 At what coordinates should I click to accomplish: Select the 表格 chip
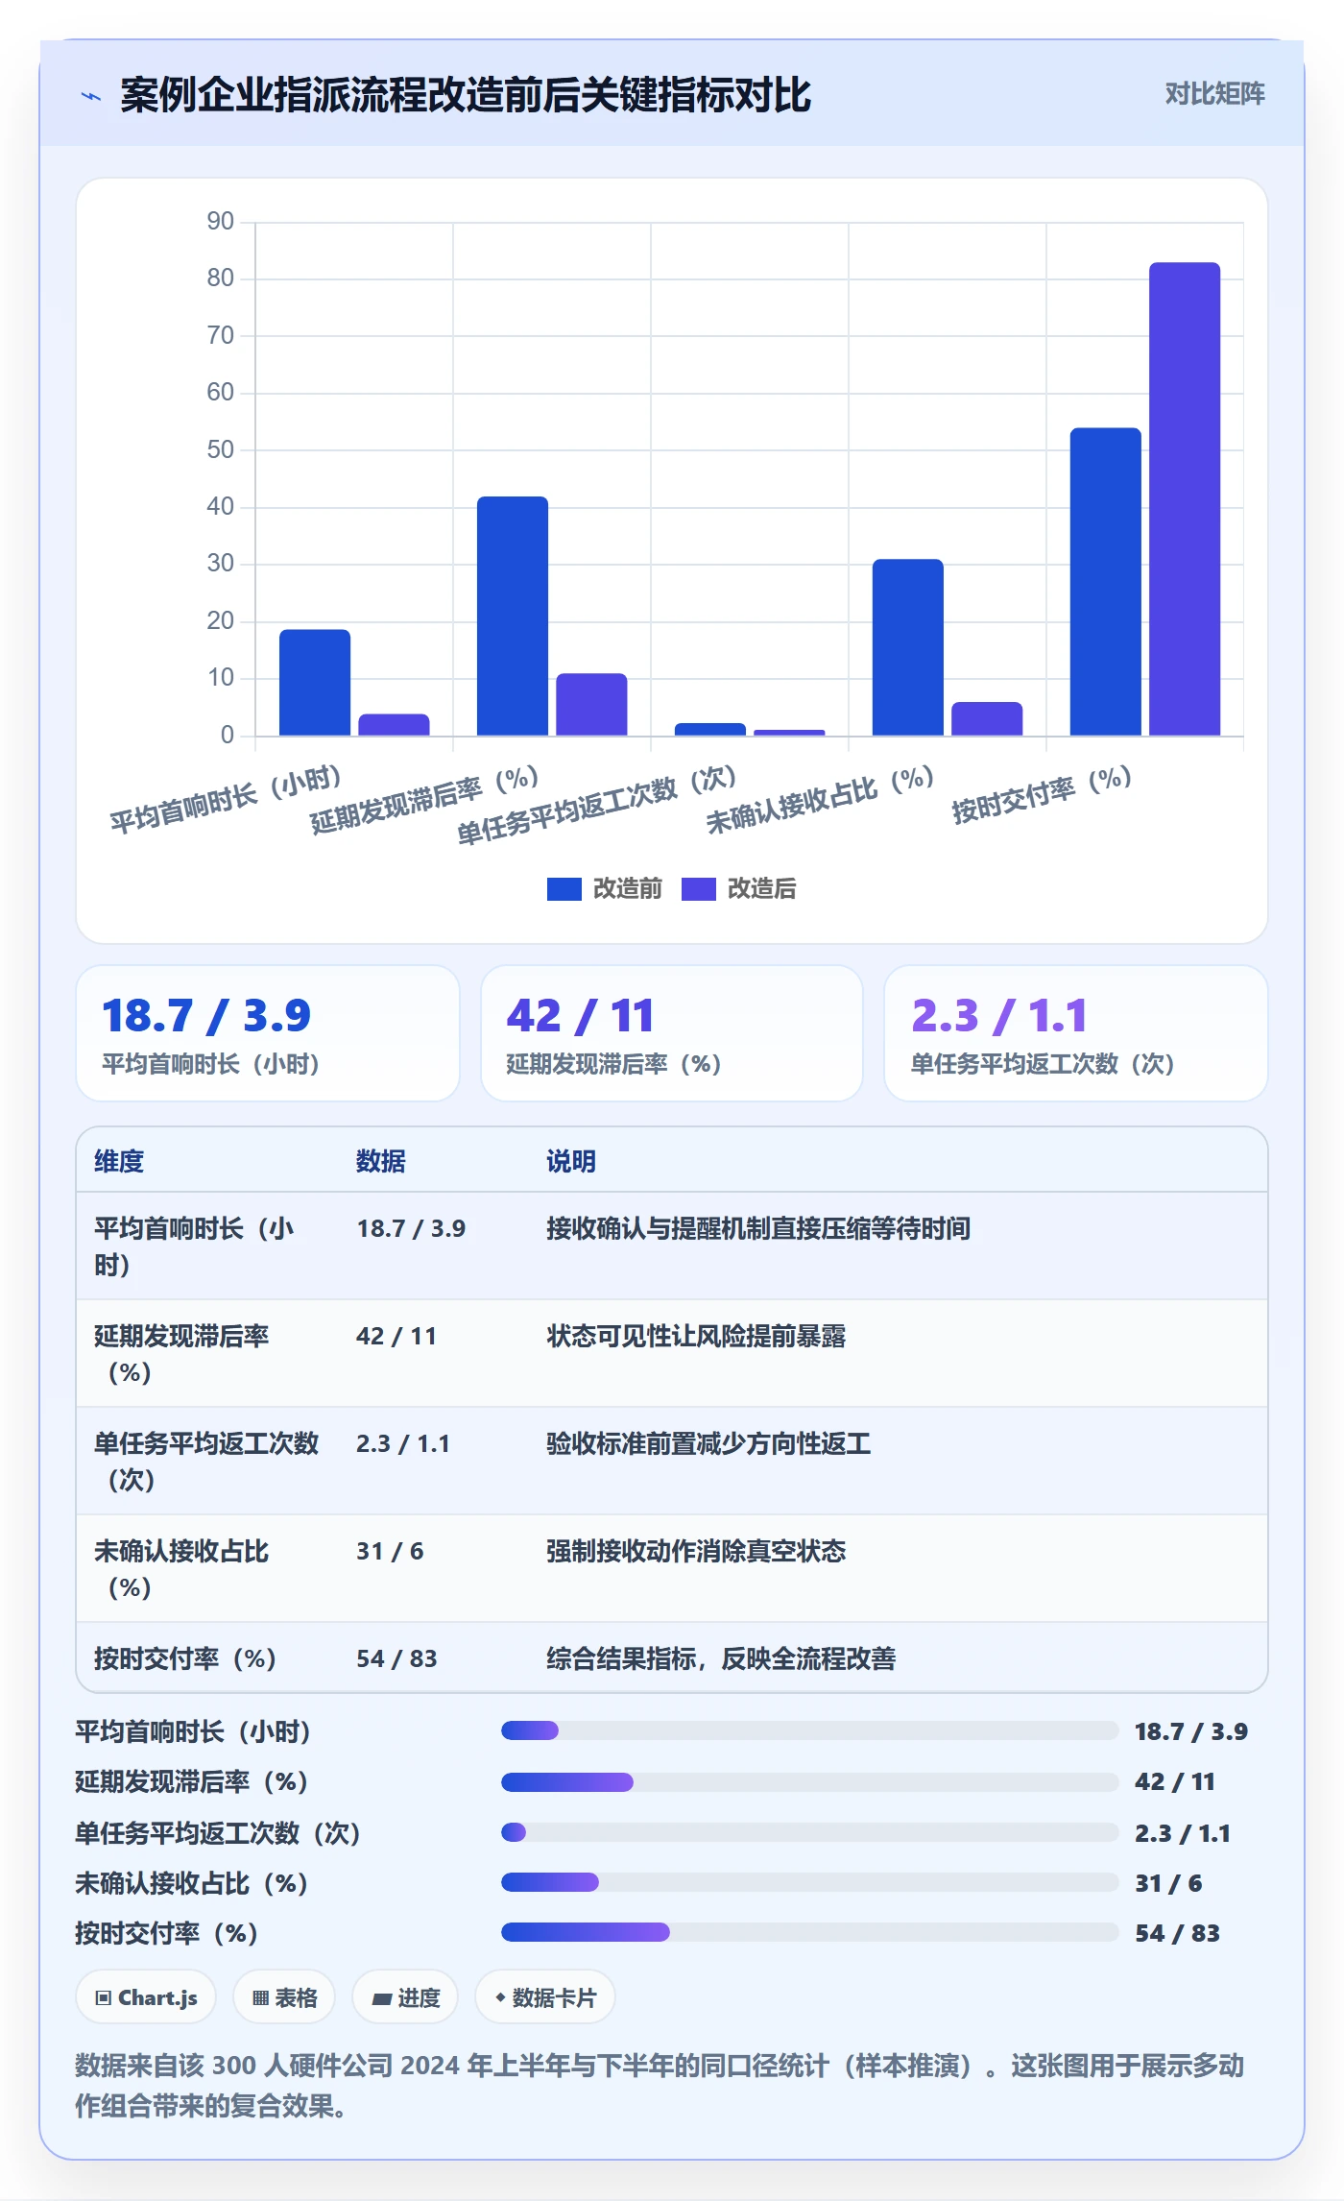(x=284, y=1997)
